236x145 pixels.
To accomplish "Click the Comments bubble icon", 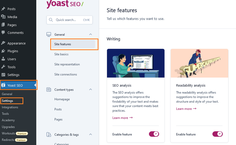I will [x=3, y=32].
